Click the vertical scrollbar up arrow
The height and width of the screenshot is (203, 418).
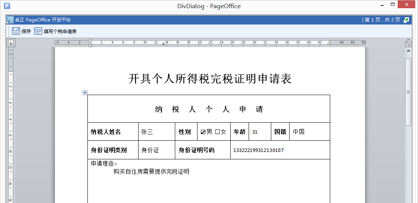(x=408, y=51)
